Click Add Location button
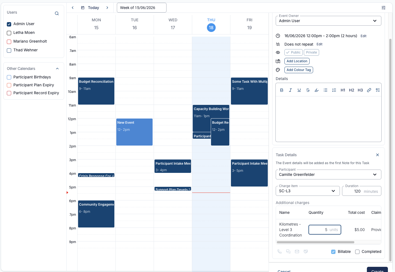This screenshot has width=395, height=272. pos(297,61)
